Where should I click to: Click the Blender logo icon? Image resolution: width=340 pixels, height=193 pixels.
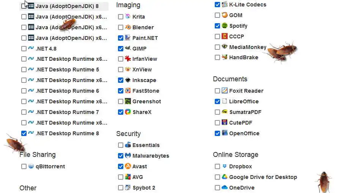(x=128, y=27)
